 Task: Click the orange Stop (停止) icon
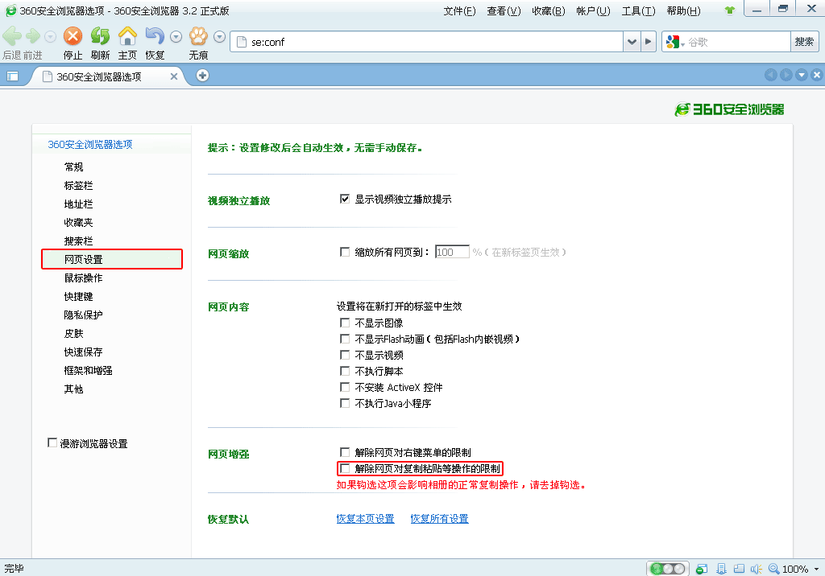click(73, 36)
